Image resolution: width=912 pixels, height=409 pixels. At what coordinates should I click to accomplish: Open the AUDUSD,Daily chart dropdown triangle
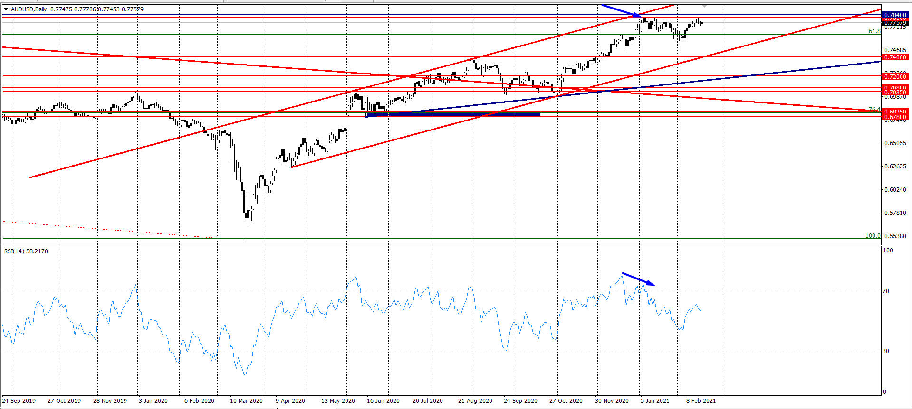(x=6, y=9)
